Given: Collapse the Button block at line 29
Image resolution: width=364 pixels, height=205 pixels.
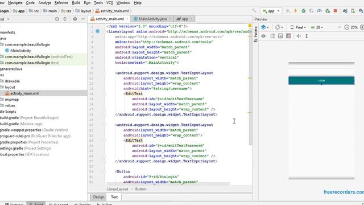Looking at the screenshot, I should 105,171.
